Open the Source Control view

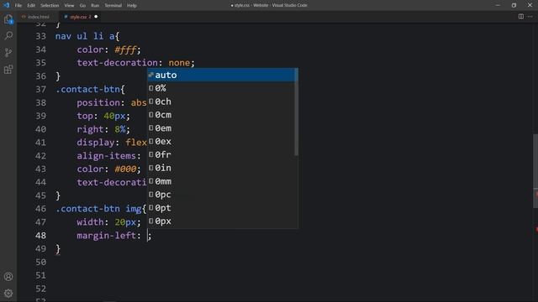point(8,52)
